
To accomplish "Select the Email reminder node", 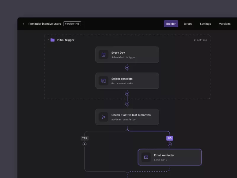I will click(170, 157).
